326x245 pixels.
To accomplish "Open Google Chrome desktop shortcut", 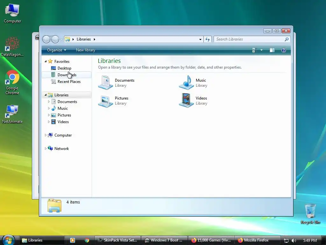I will [x=12, y=83].
